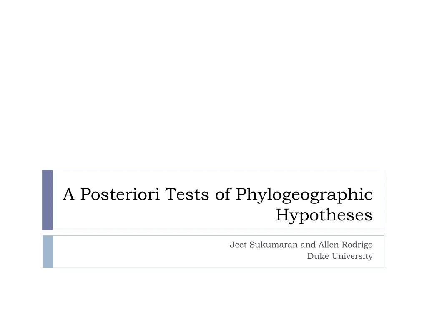Click the word "of" in the title
This screenshot has height=320, width=427.
coord(223,194)
